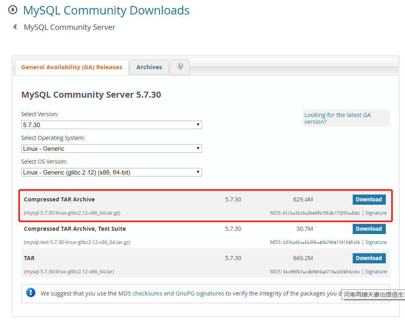Click filename mysql-5.7.30-linux-glibc2.12-x86_64.tar.gz
Viewport: 405px width, 322px height.
[72, 213]
